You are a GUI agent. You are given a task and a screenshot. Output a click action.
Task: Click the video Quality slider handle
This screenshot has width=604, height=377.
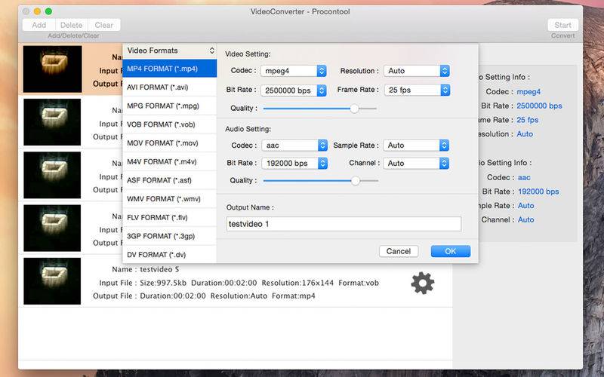(355, 109)
